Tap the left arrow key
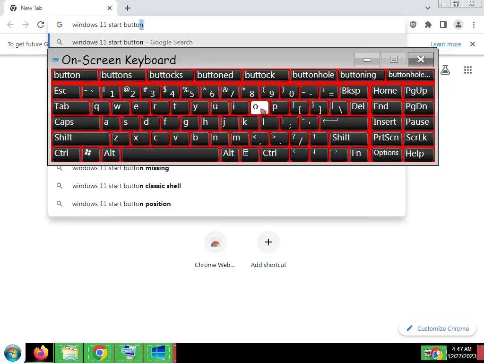Image resolution: width=484 pixels, height=363 pixels. click(x=299, y=154)
